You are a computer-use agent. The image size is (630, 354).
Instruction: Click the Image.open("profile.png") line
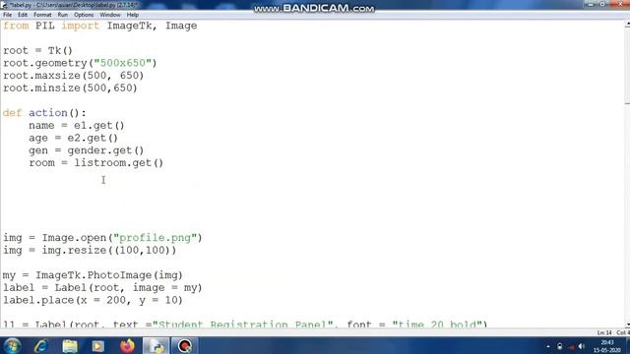click(102, 238)
